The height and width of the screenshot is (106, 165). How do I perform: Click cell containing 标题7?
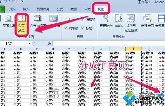pyautogui.click(x=101, y=53)
